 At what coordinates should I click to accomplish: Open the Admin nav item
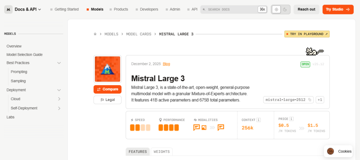tap(173, 9)
